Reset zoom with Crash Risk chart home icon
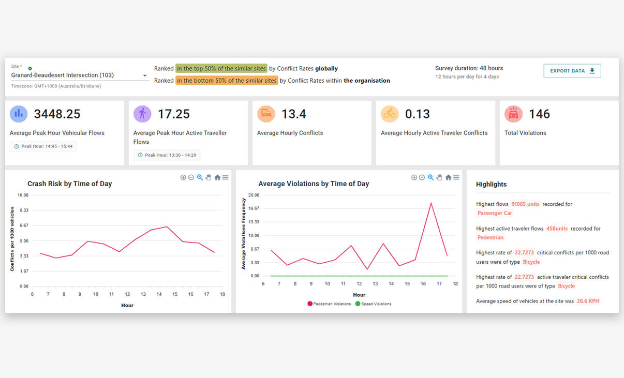Viewport: 624px width, 378px height. (217, 177)
